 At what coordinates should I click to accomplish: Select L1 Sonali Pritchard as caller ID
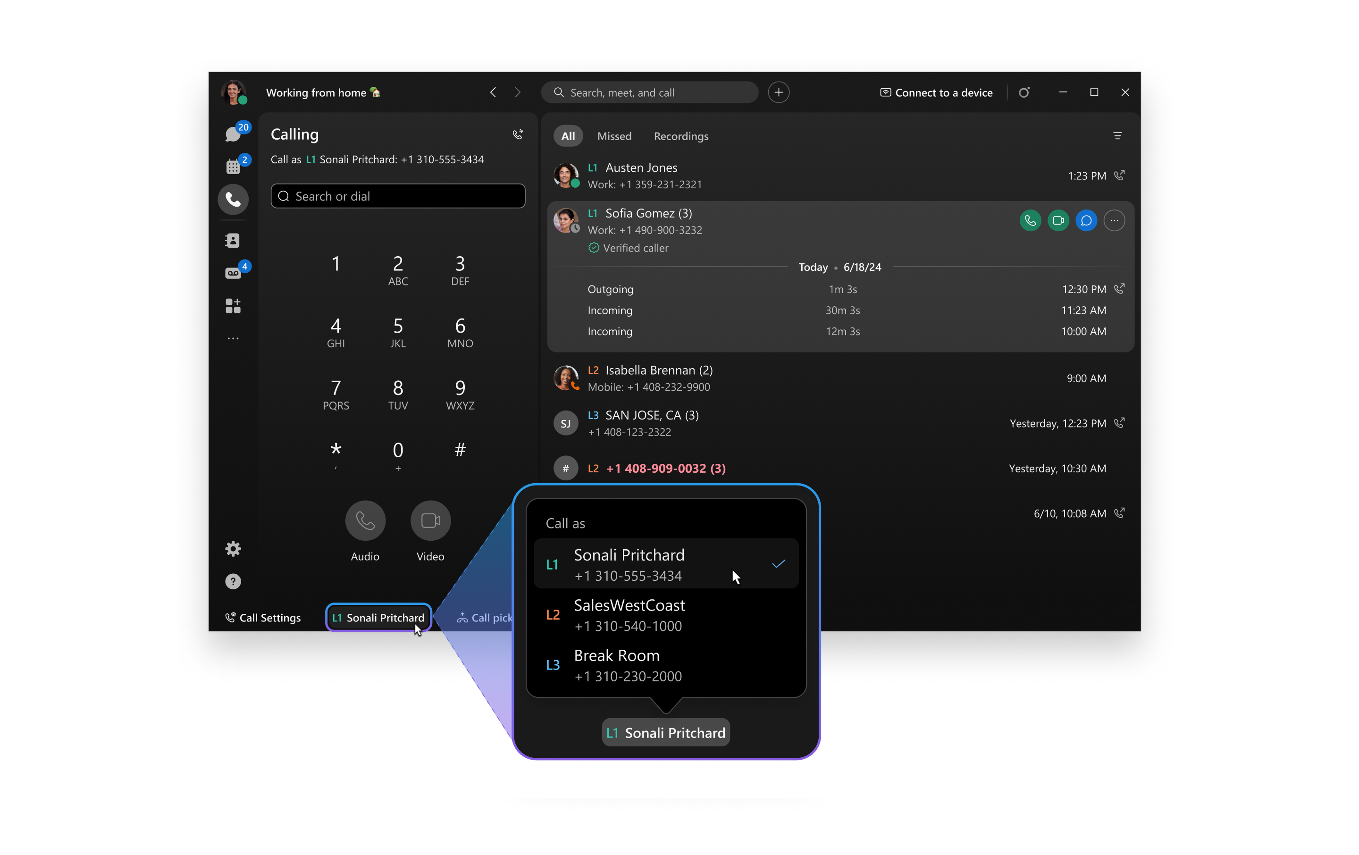(667, 563)
